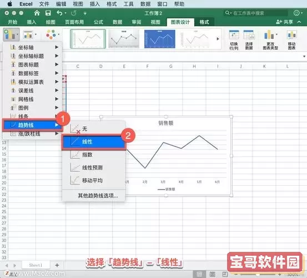Image resolution: width=307 pixels, height=278 pixels.
Task: Open the quick access toolbar customize arrow
Action: point(85,13)
